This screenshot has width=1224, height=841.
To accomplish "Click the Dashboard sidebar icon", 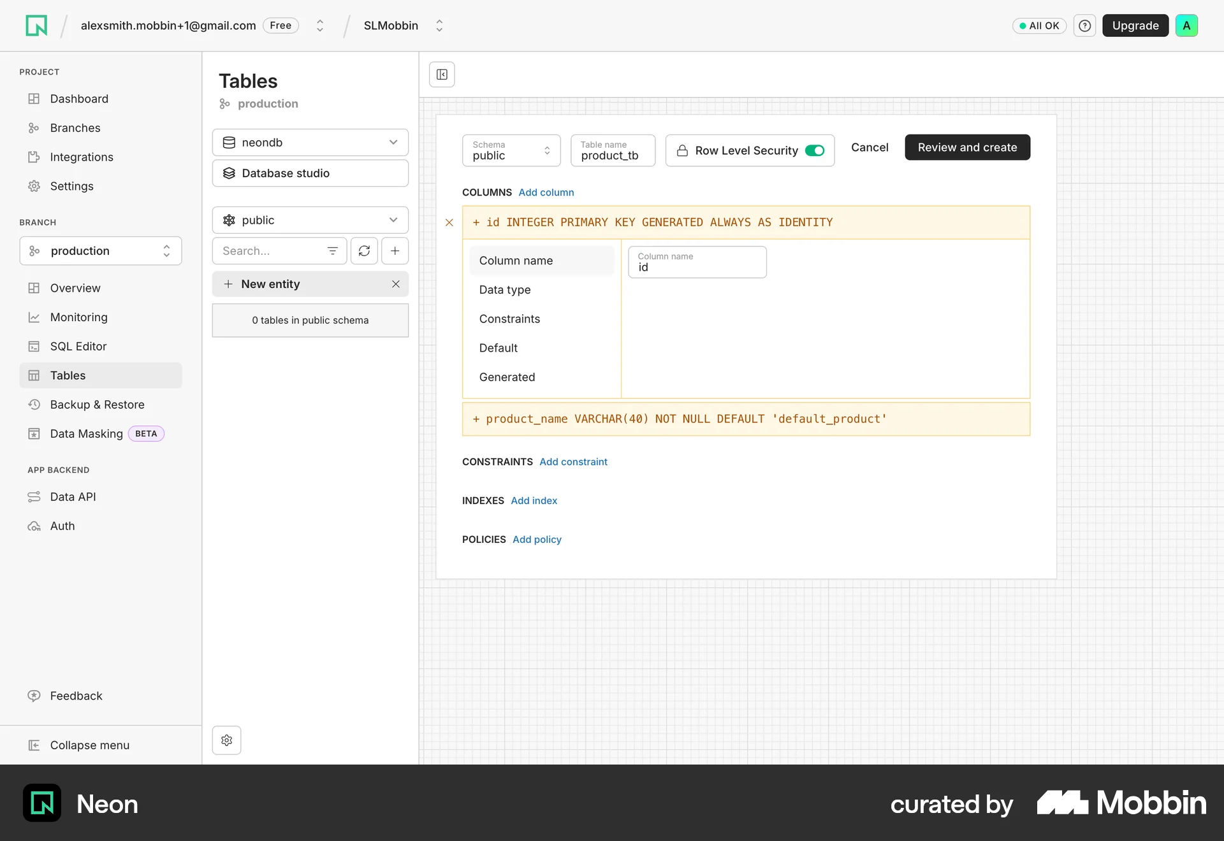I will [34, 99].
